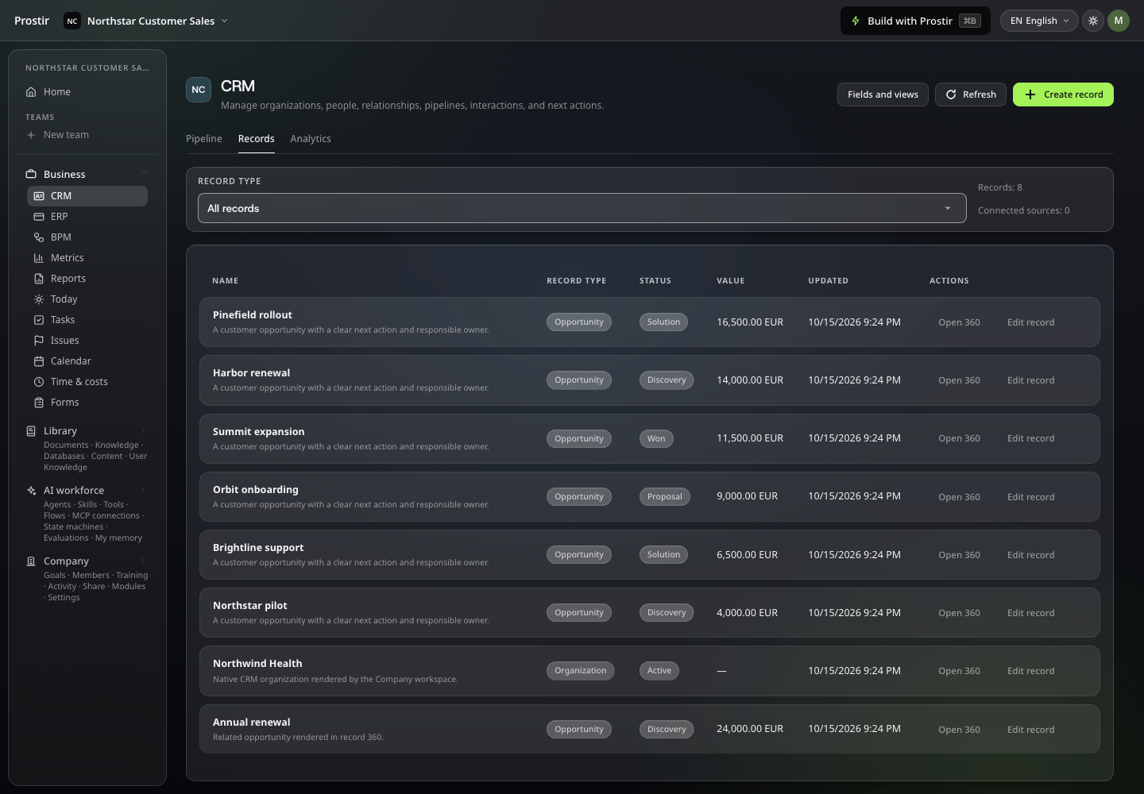The width and height of the screenshot is (1144, 794).
Task: Click the Calendar icon in sidebar
Action: [x=39, y=361]
